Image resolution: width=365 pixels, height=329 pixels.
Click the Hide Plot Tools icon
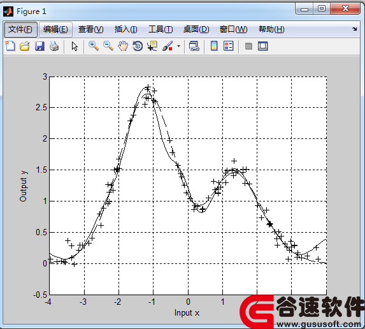[248, 46]
